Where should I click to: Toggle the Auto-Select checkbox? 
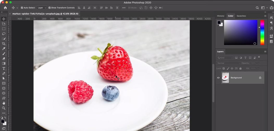[22, 8]
